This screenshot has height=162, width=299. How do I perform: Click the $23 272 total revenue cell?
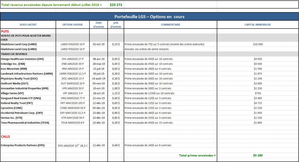coord(116,5)
